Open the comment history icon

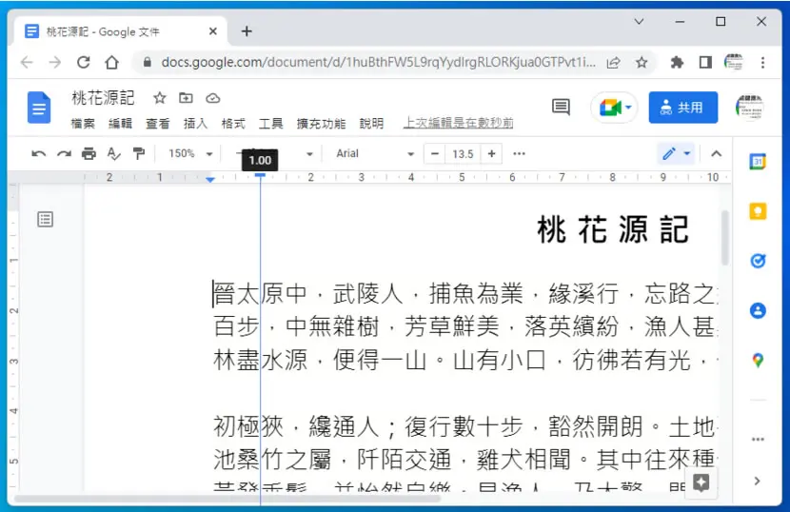click(561, 107)
